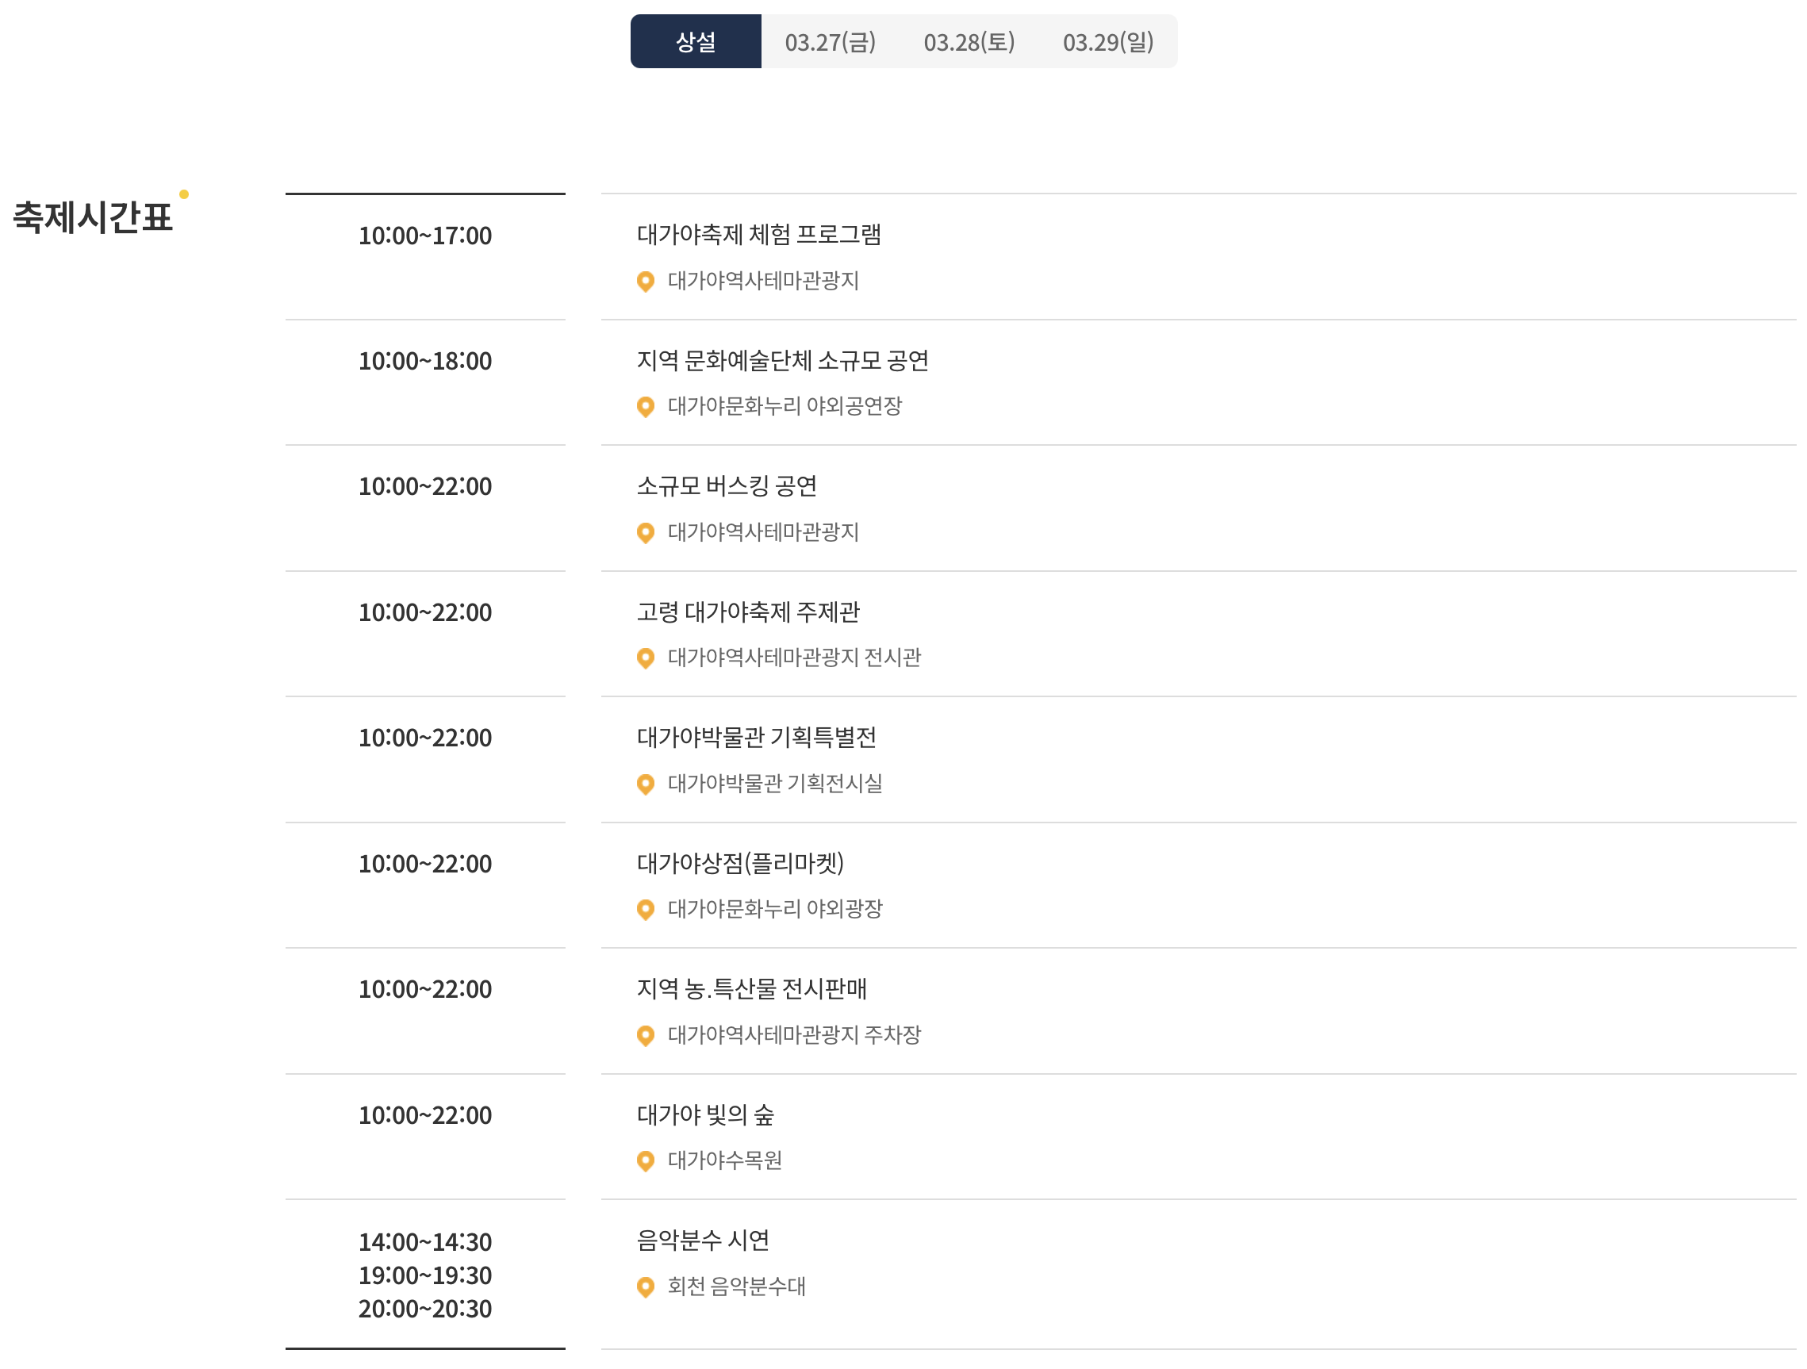The image size is (1807, 1369).
Task: Click location pin beside 대가야역사테마관광지 주차장
Action: 646,1035
